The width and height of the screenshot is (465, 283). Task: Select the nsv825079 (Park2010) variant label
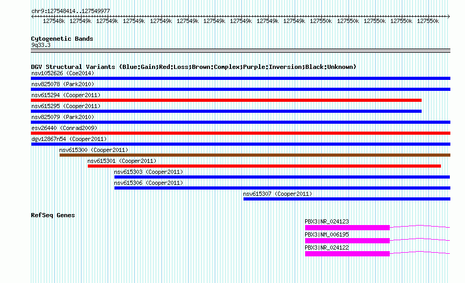coord(63,117)
